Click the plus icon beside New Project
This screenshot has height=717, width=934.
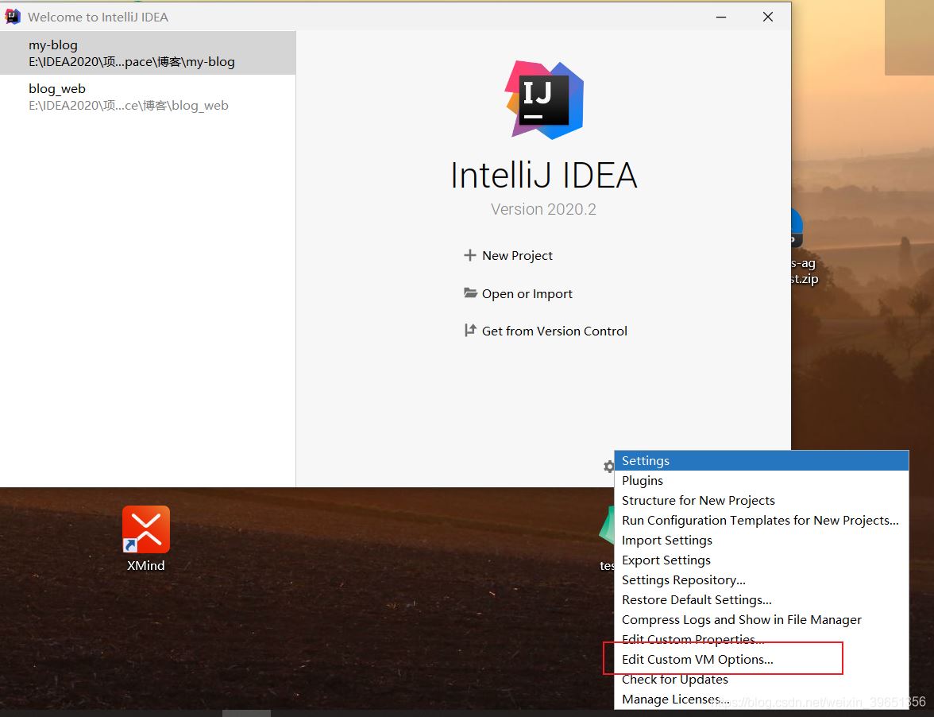coord(470,255)
